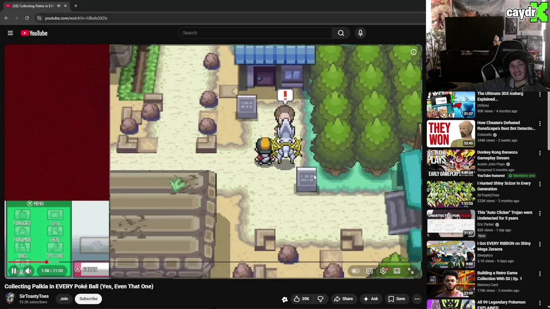Like the video (39K)

click(301, 299)
